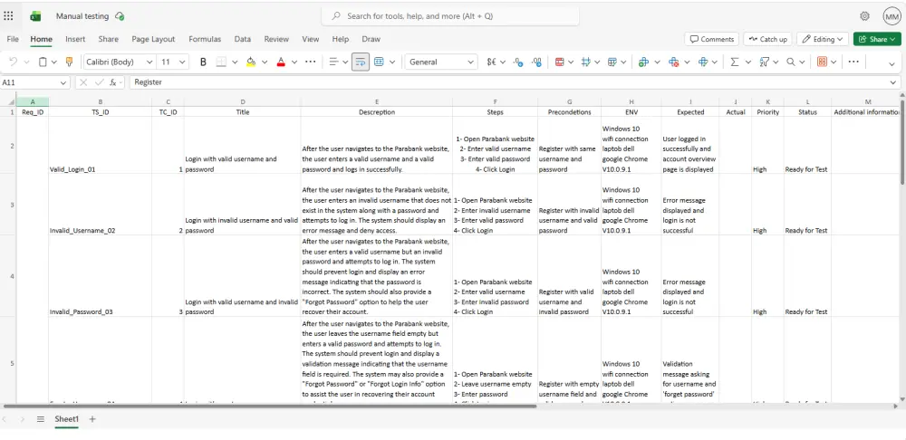
Task: Open the Comments pane button
Action: (x=712, y=39)
